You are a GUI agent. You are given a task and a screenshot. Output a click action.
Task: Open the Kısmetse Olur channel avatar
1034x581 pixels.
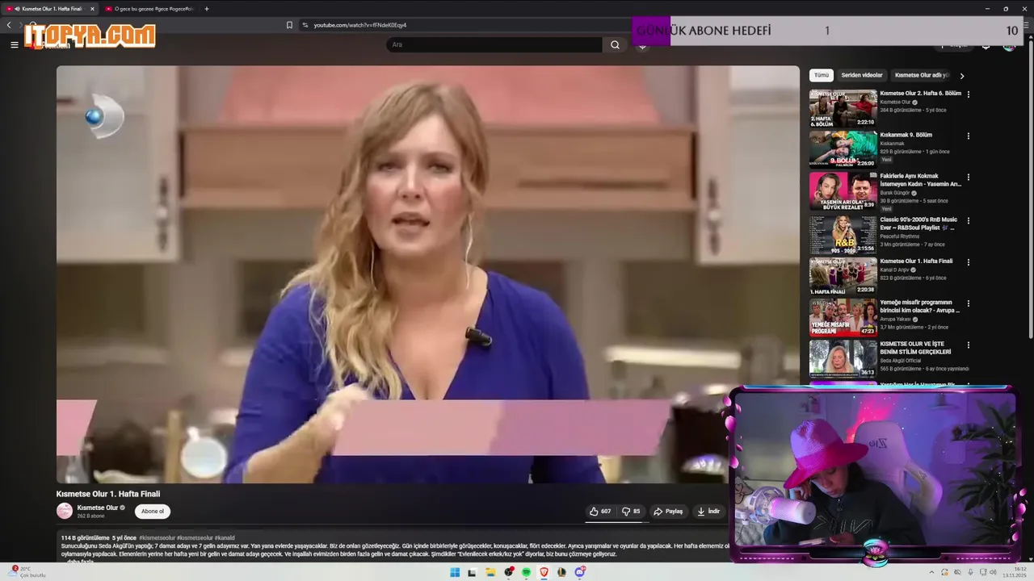(64, 511)
